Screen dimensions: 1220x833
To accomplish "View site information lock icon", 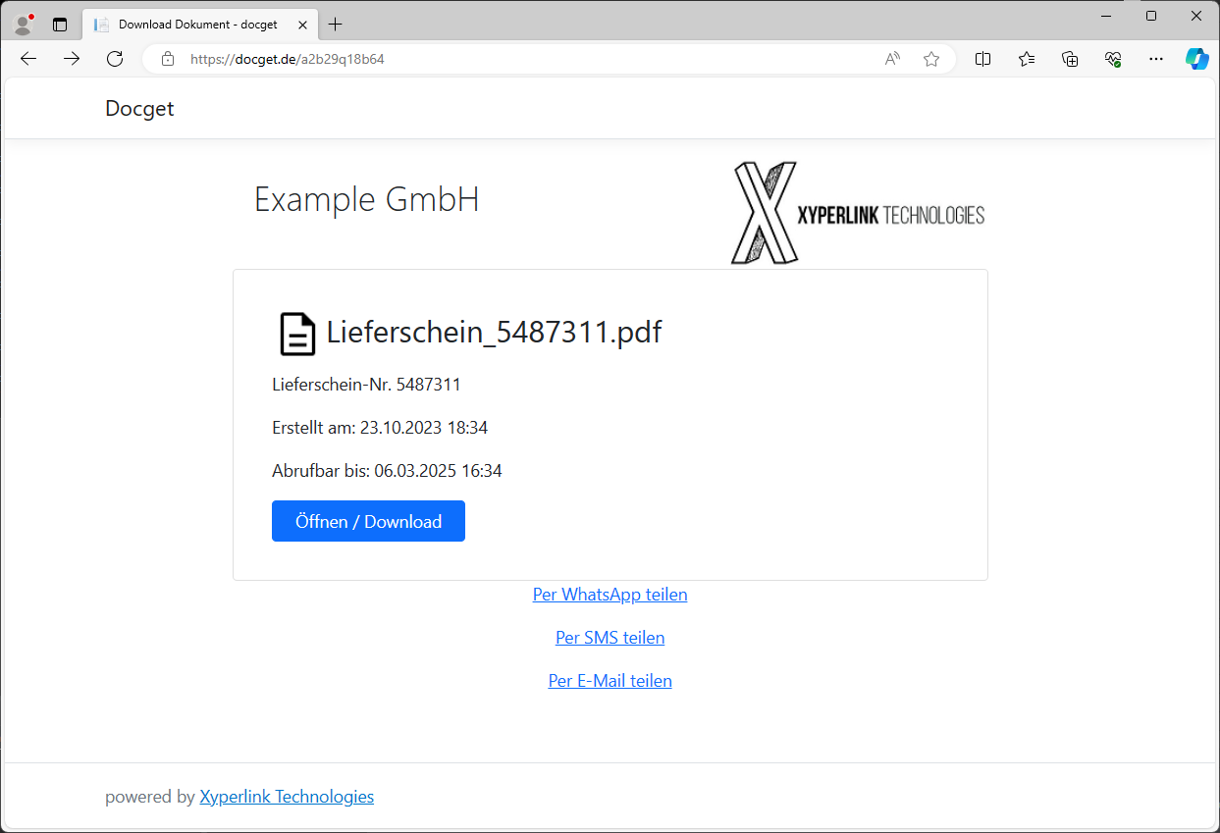I will (168, 59).
